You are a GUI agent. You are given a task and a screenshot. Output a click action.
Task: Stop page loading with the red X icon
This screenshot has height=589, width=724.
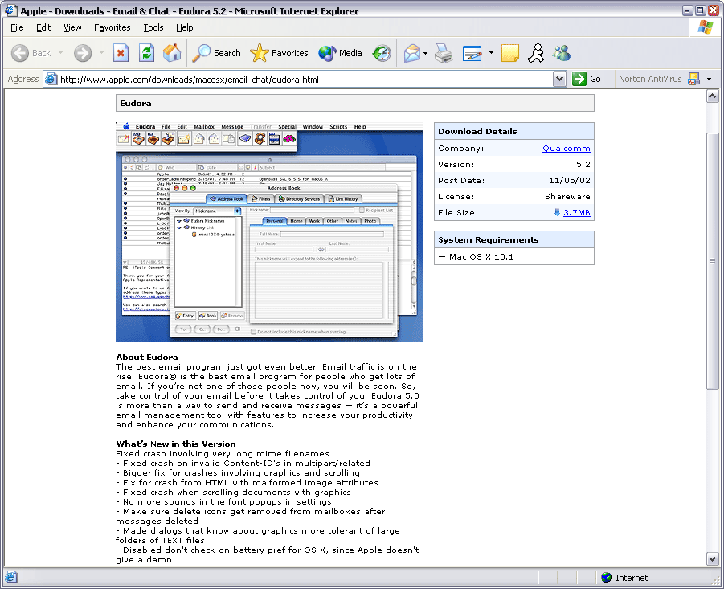(x=121, y=53)
